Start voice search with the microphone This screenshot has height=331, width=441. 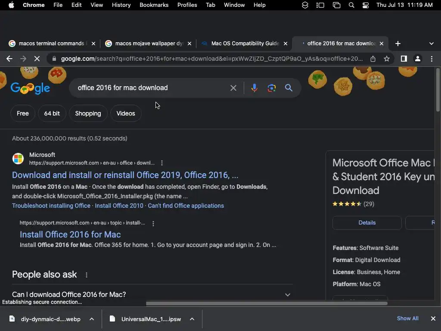click(x=254, y=88)
